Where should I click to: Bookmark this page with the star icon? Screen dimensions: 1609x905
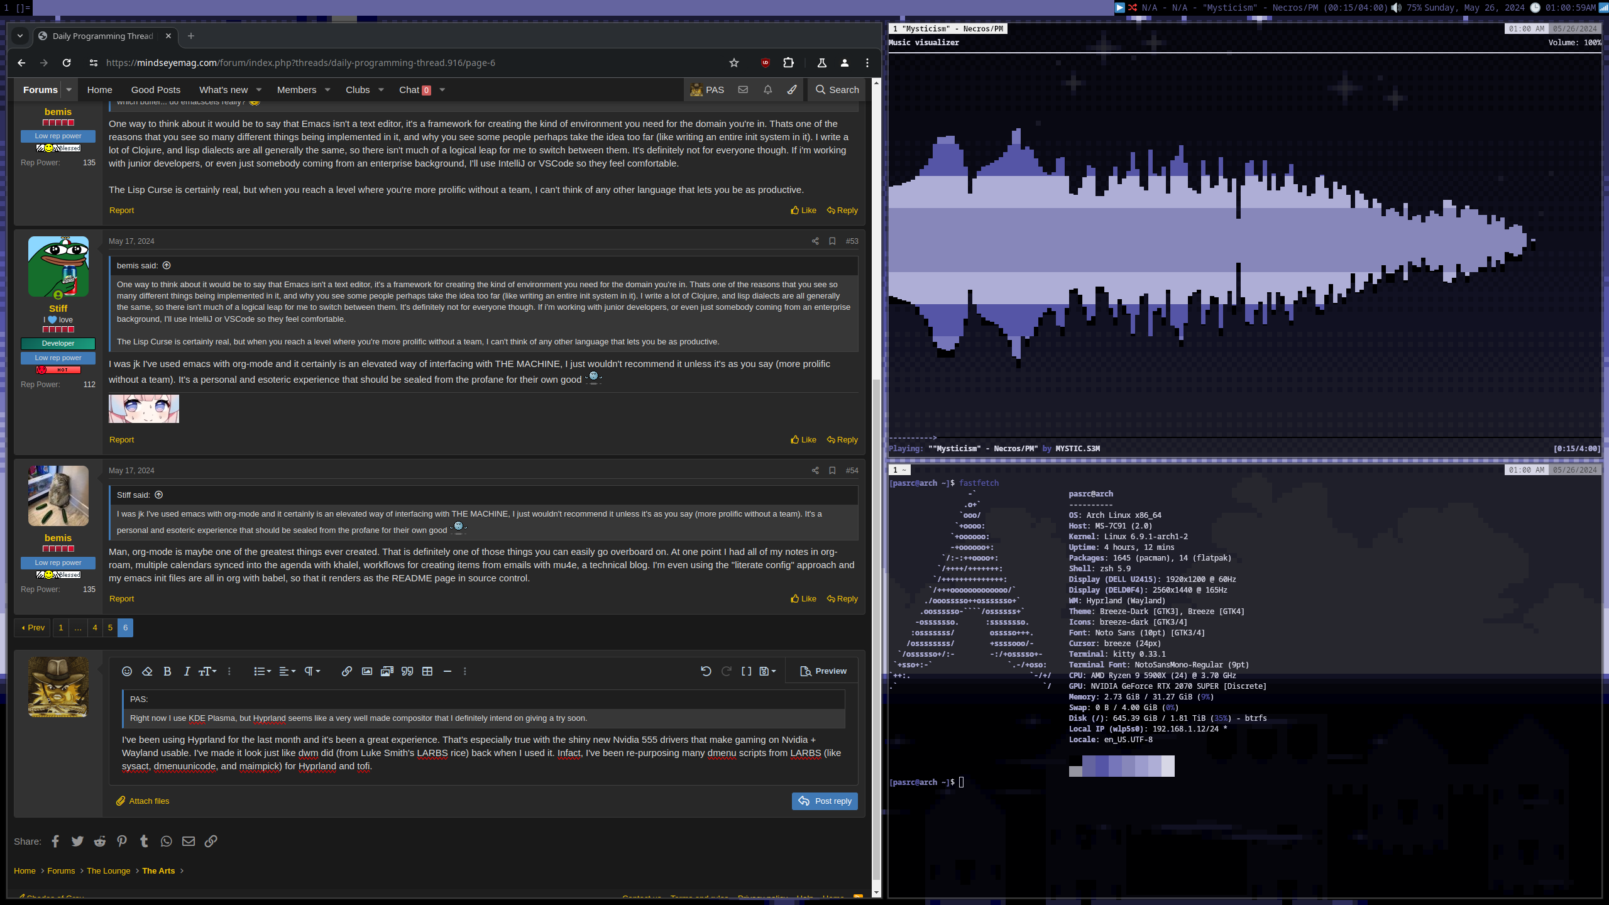734,63
